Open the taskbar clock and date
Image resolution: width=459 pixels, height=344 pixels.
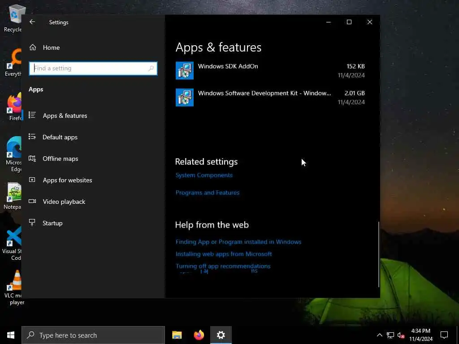(x=421, y=335)
